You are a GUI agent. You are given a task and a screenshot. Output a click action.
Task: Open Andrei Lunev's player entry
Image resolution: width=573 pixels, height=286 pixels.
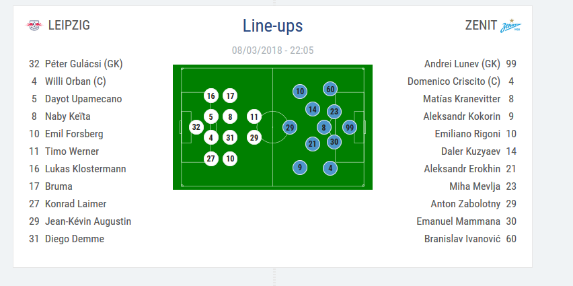tap(462, 64)
